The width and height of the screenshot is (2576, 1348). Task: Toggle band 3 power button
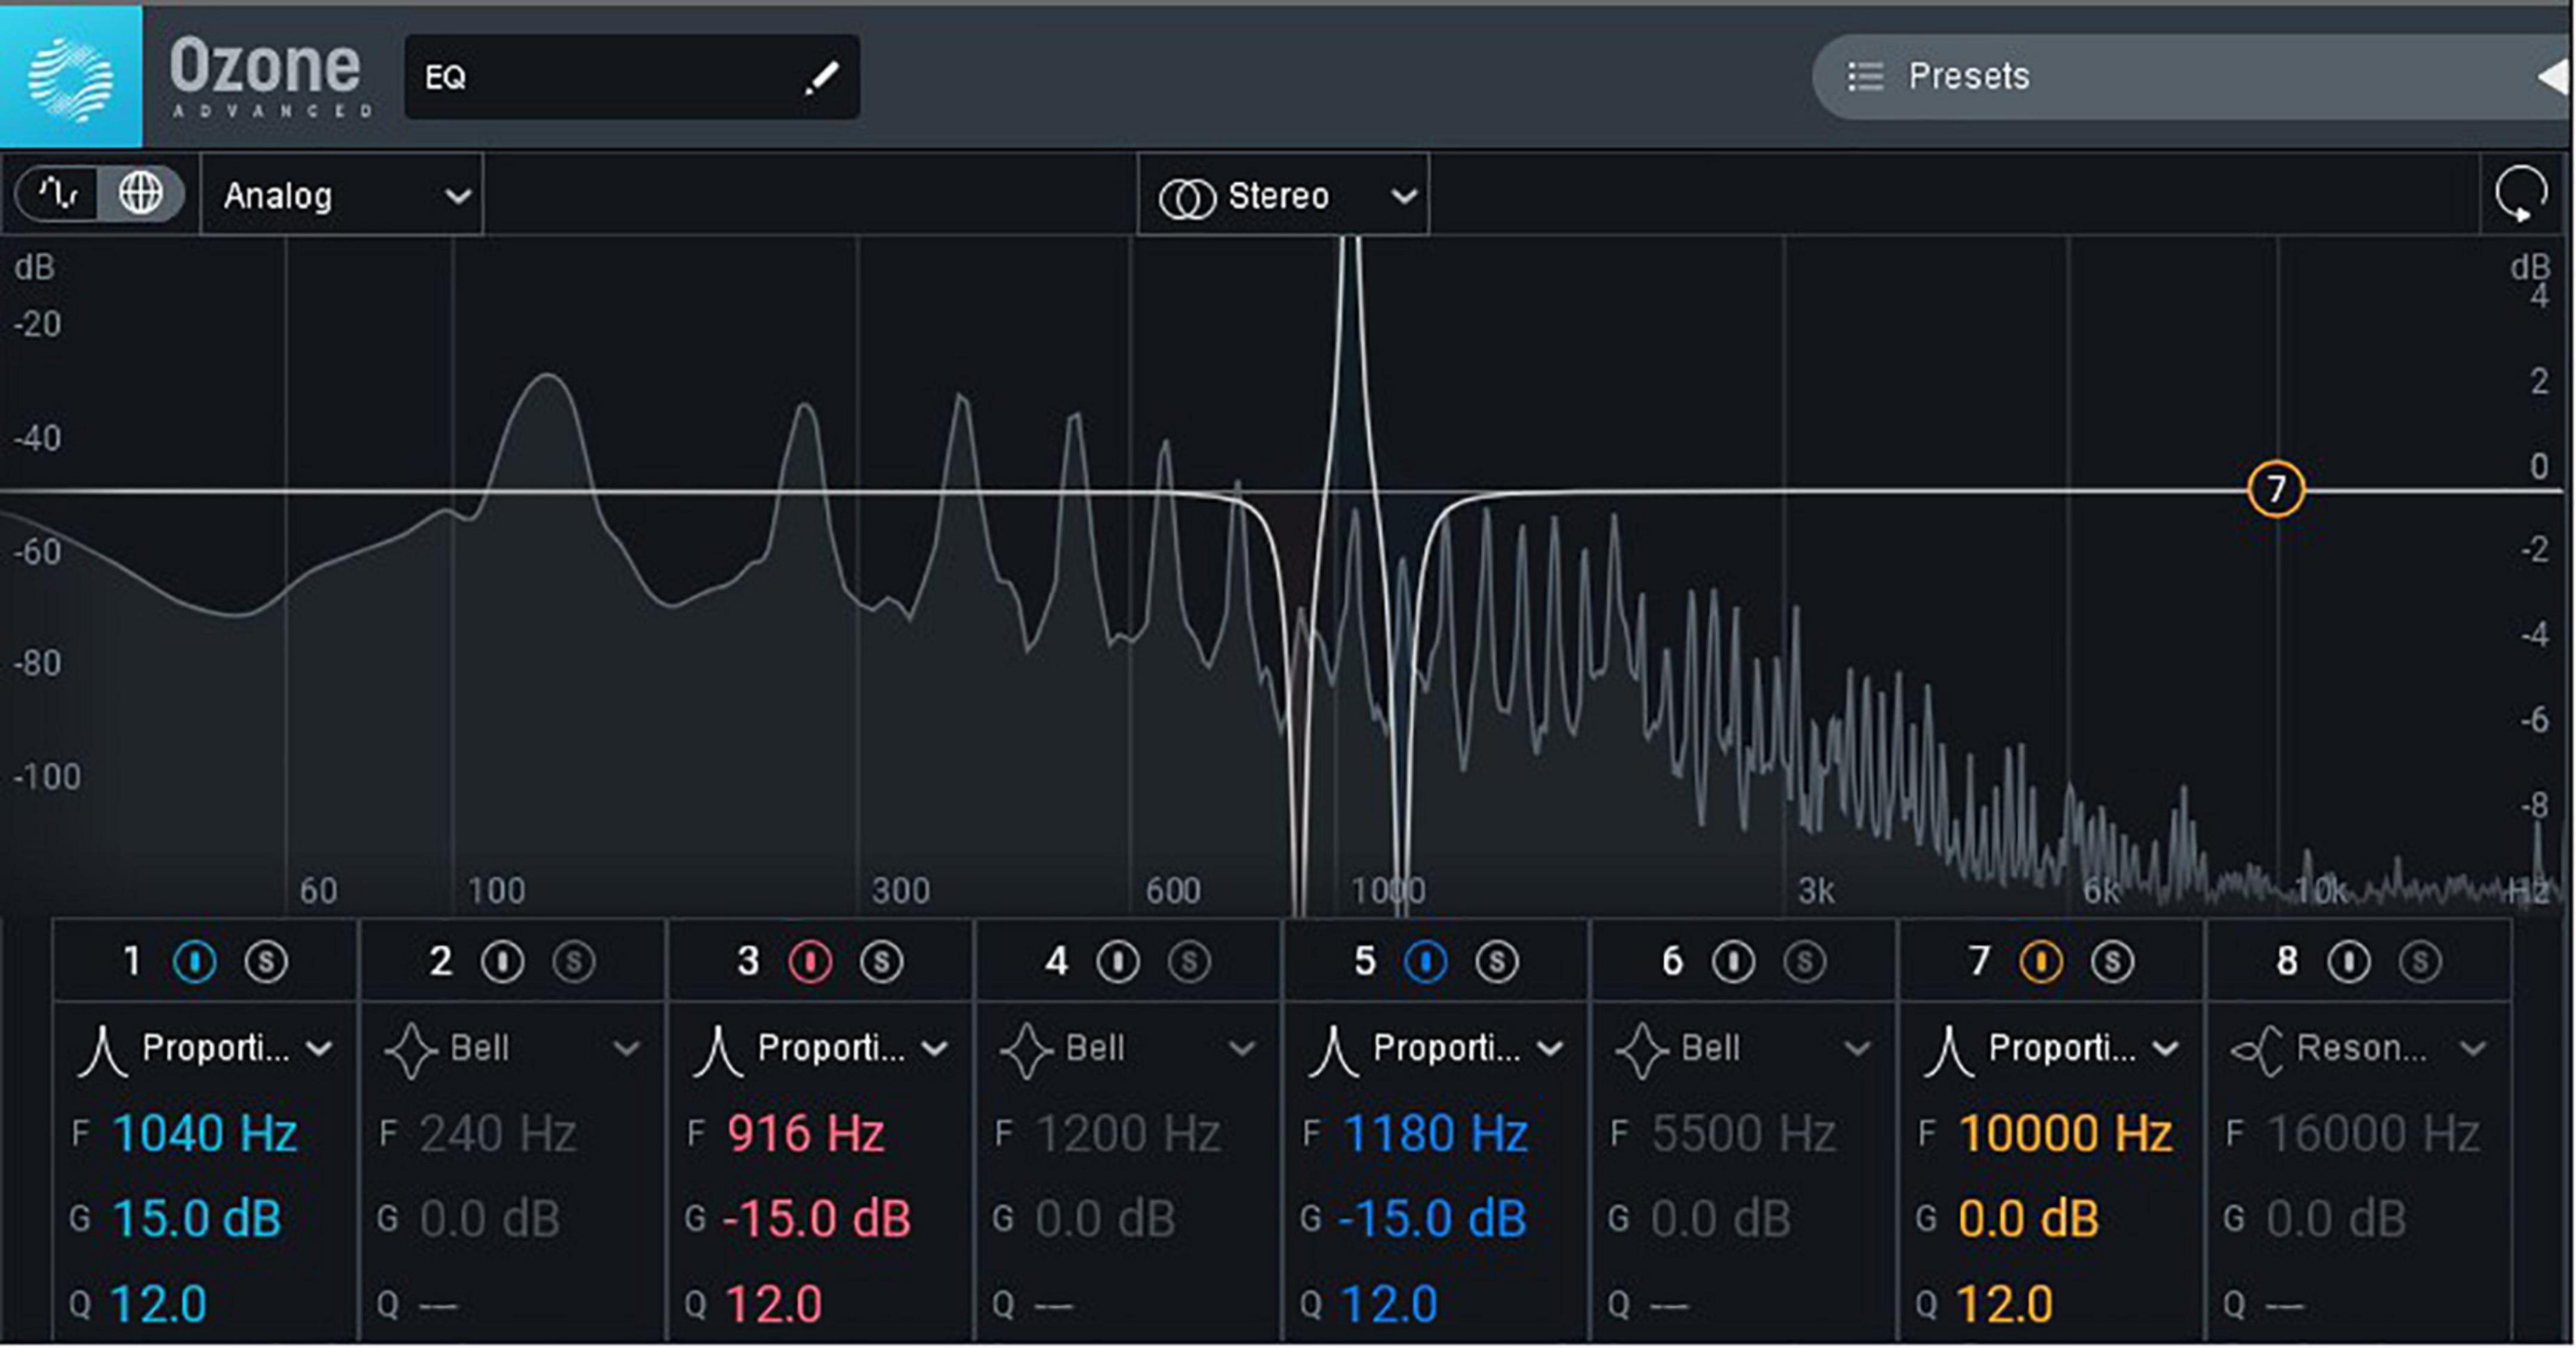coord(810,962)
